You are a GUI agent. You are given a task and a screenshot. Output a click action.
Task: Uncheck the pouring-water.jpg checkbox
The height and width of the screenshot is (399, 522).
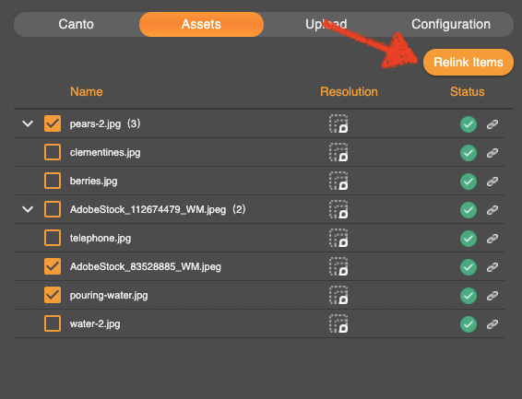[53, 295]
